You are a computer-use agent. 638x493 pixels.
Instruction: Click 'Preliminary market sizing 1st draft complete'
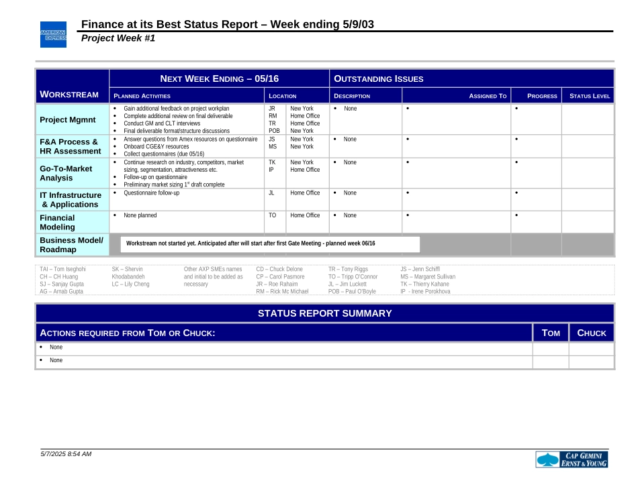click(174, 184)
